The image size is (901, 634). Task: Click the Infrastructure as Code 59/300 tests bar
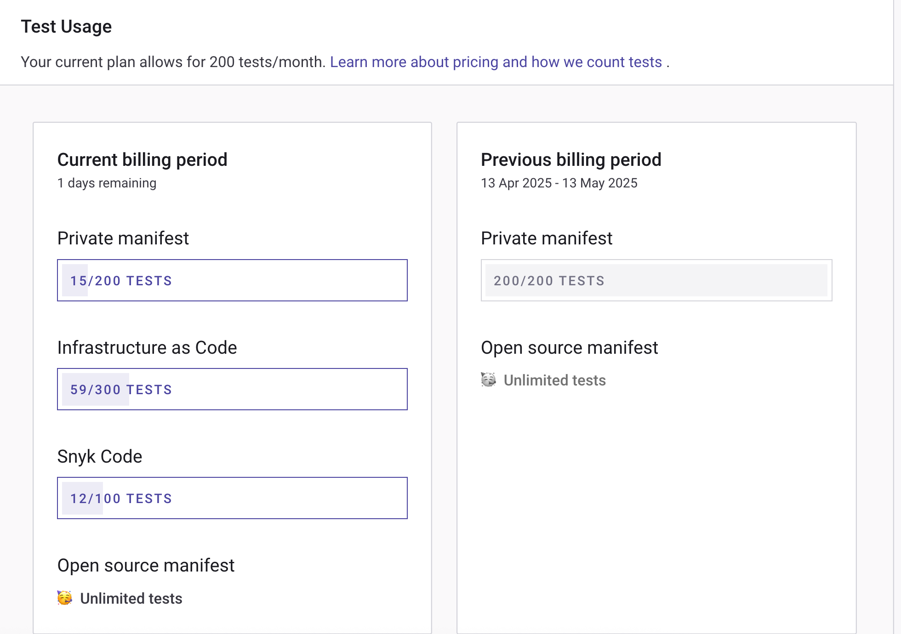(x=232, y=389)
